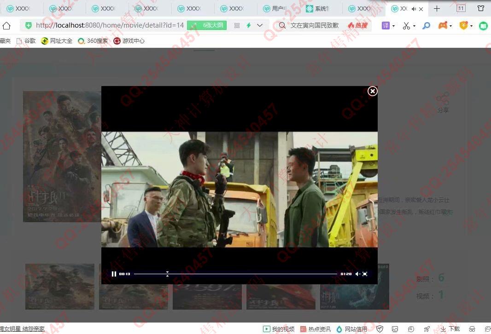The image size is (491, 334).
Task: Click the dimmed 分享 share icon
Action: click(x=443, y=103)
